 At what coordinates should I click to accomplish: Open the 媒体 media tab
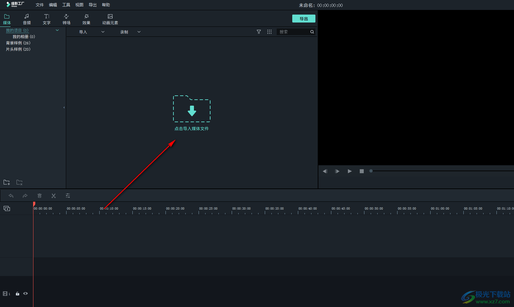coord(7,19)
